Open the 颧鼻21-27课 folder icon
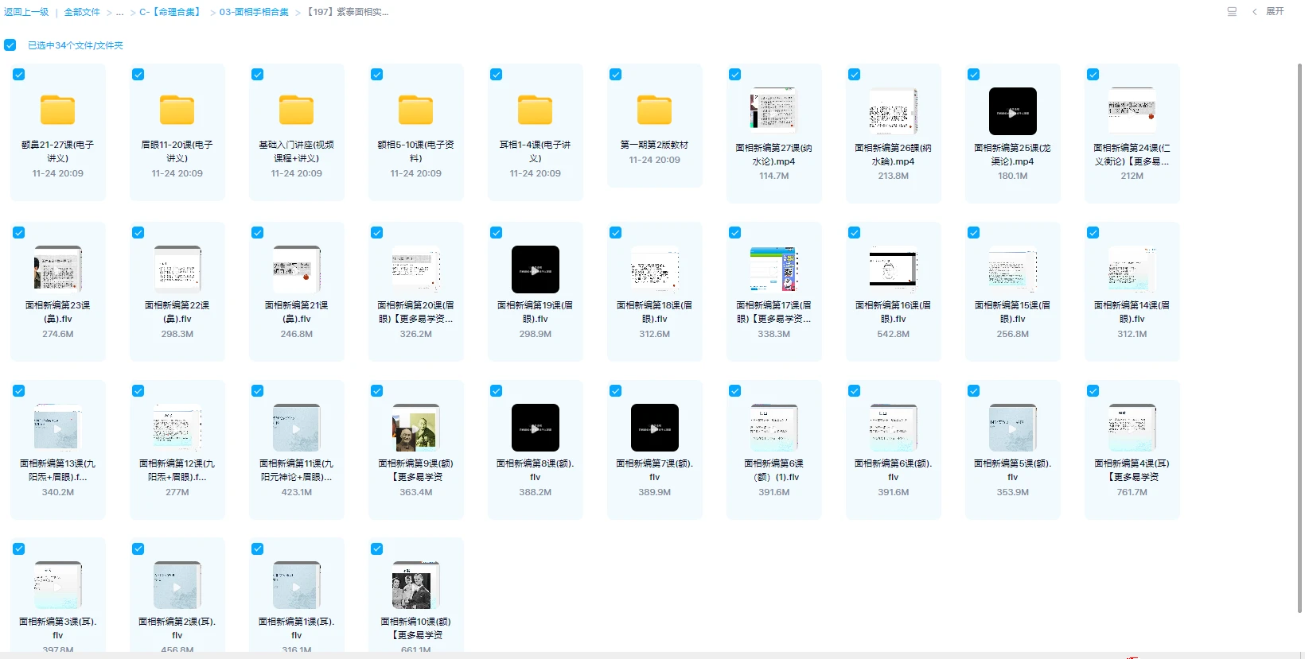Viewport: 1305px width, 659px height. (x=57, y=110)
